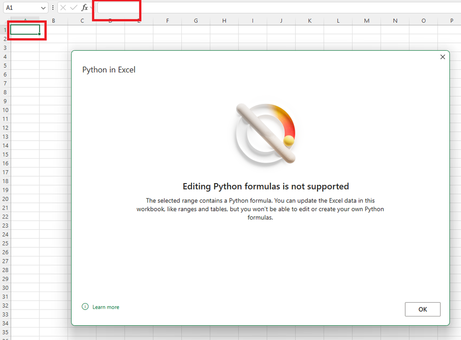Screen dimensions: 461x340
Task: Select column H header
Action: pos(224,21)
